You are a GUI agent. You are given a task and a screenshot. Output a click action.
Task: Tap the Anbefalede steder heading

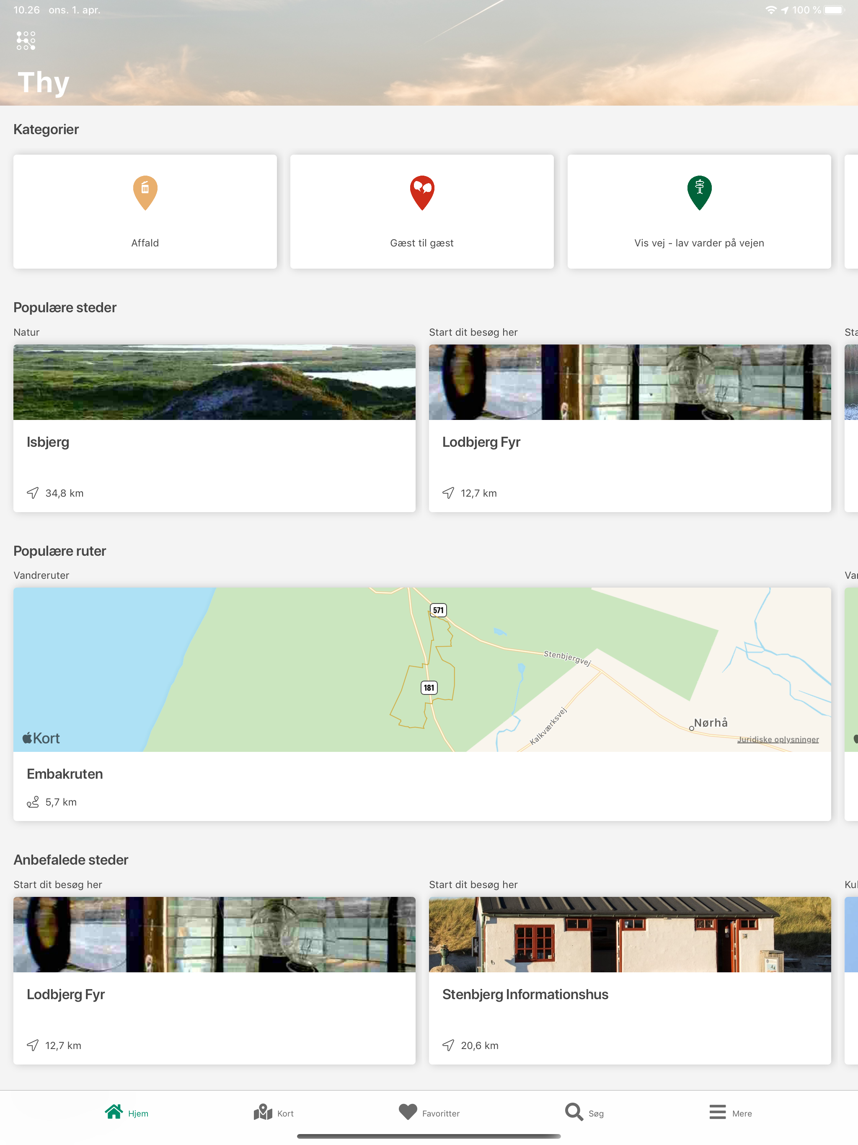[71, 860]
